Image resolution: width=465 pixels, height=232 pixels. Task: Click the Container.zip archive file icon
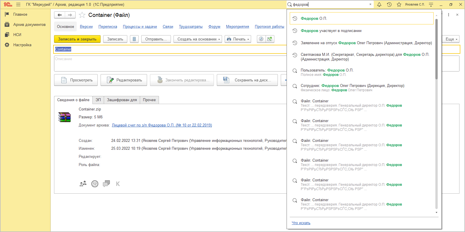65,117
